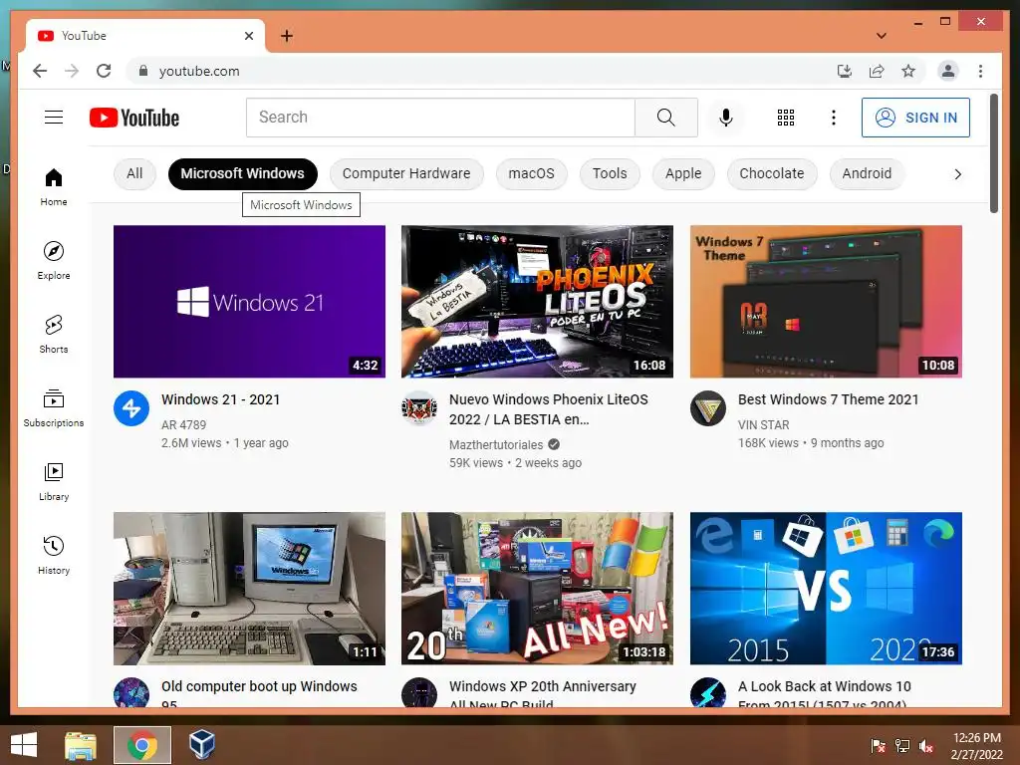Viewport: 1020px width, 765px height.
Task: Open Chrome profile avatar
Action: click(948, 71)
